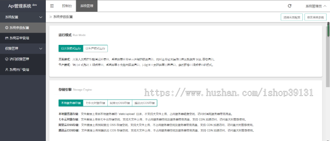Screen dimensions: 330x141
Task: Open 系统菜单管理 in the sidebar
Action: coord(23,38)
